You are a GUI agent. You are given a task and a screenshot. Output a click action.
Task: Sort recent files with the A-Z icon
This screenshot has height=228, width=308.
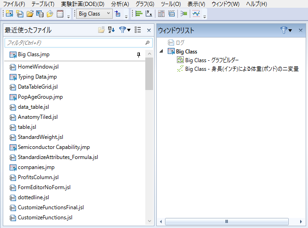111,30
